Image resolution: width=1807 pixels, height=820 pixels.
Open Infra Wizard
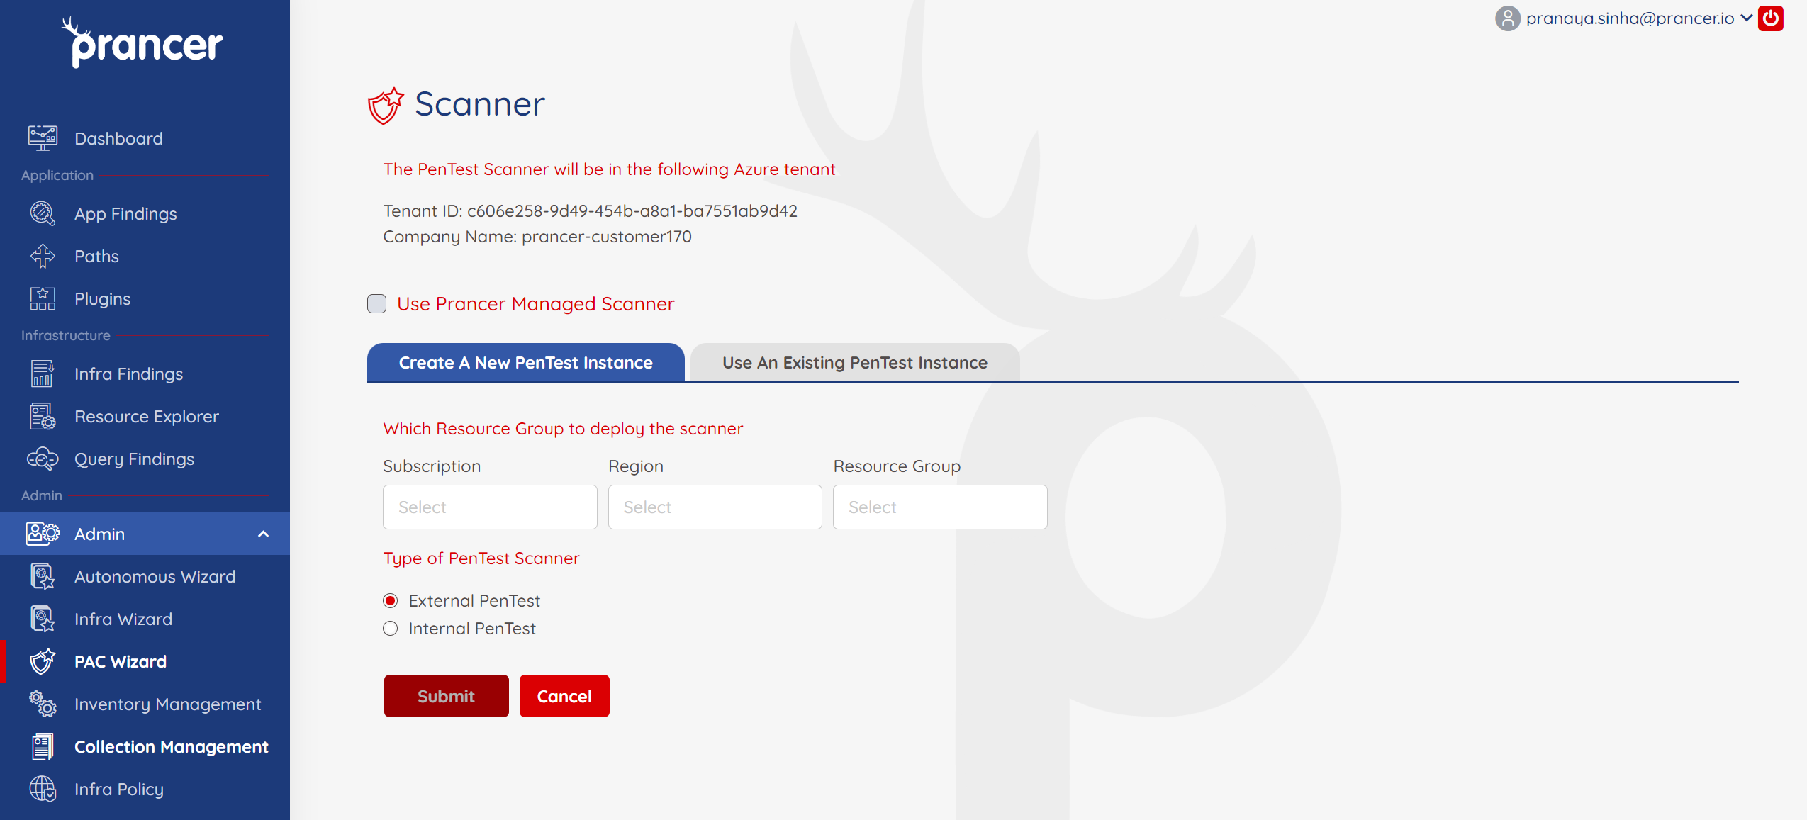tap(145, 619)
